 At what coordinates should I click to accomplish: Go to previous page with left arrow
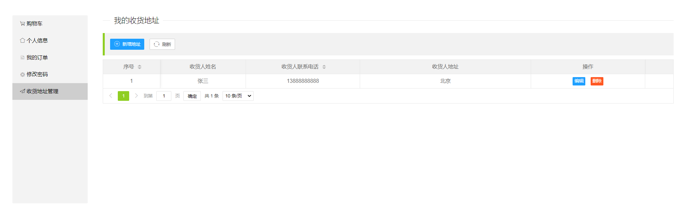(x=111, y=96)
